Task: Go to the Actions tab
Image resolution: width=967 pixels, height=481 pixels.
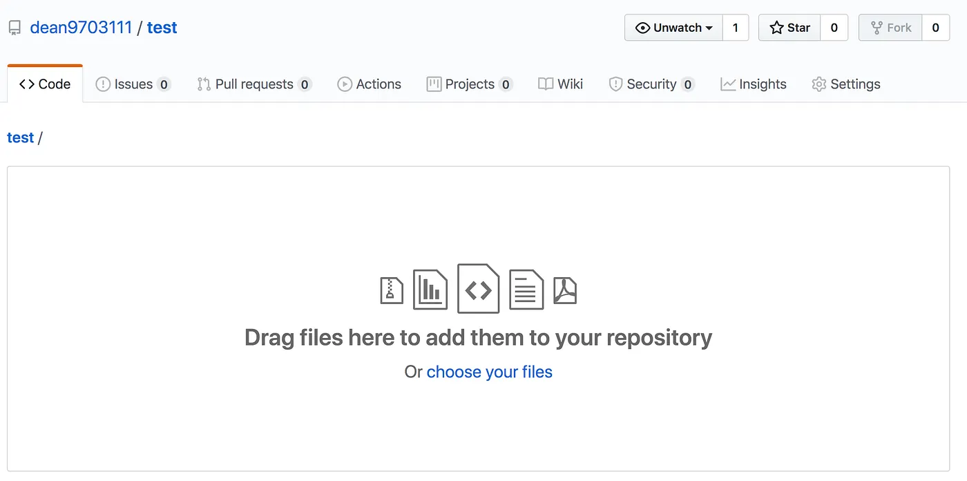Action: click(x=369, y=84)
